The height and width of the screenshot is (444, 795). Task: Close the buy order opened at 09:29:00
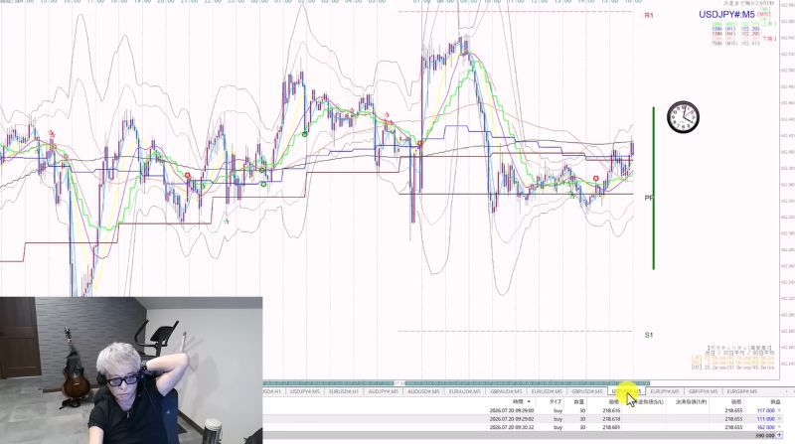(x=780, y=410)
